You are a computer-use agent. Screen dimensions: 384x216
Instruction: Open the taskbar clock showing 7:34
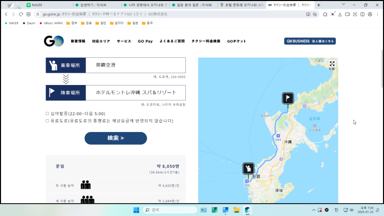366,210
